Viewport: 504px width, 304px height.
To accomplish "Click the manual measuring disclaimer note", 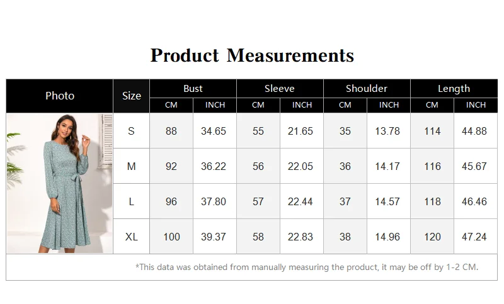I will [x=307, y=267].
